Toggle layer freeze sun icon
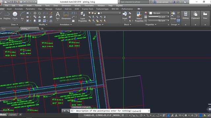The image size is (211, 118). (92, 13)
